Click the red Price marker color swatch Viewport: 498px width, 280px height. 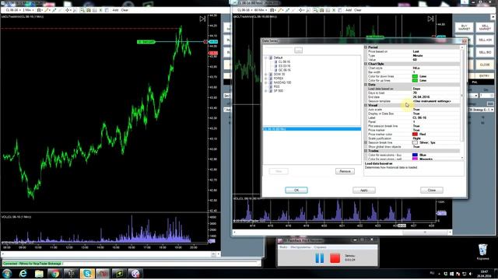coord(415,135)
